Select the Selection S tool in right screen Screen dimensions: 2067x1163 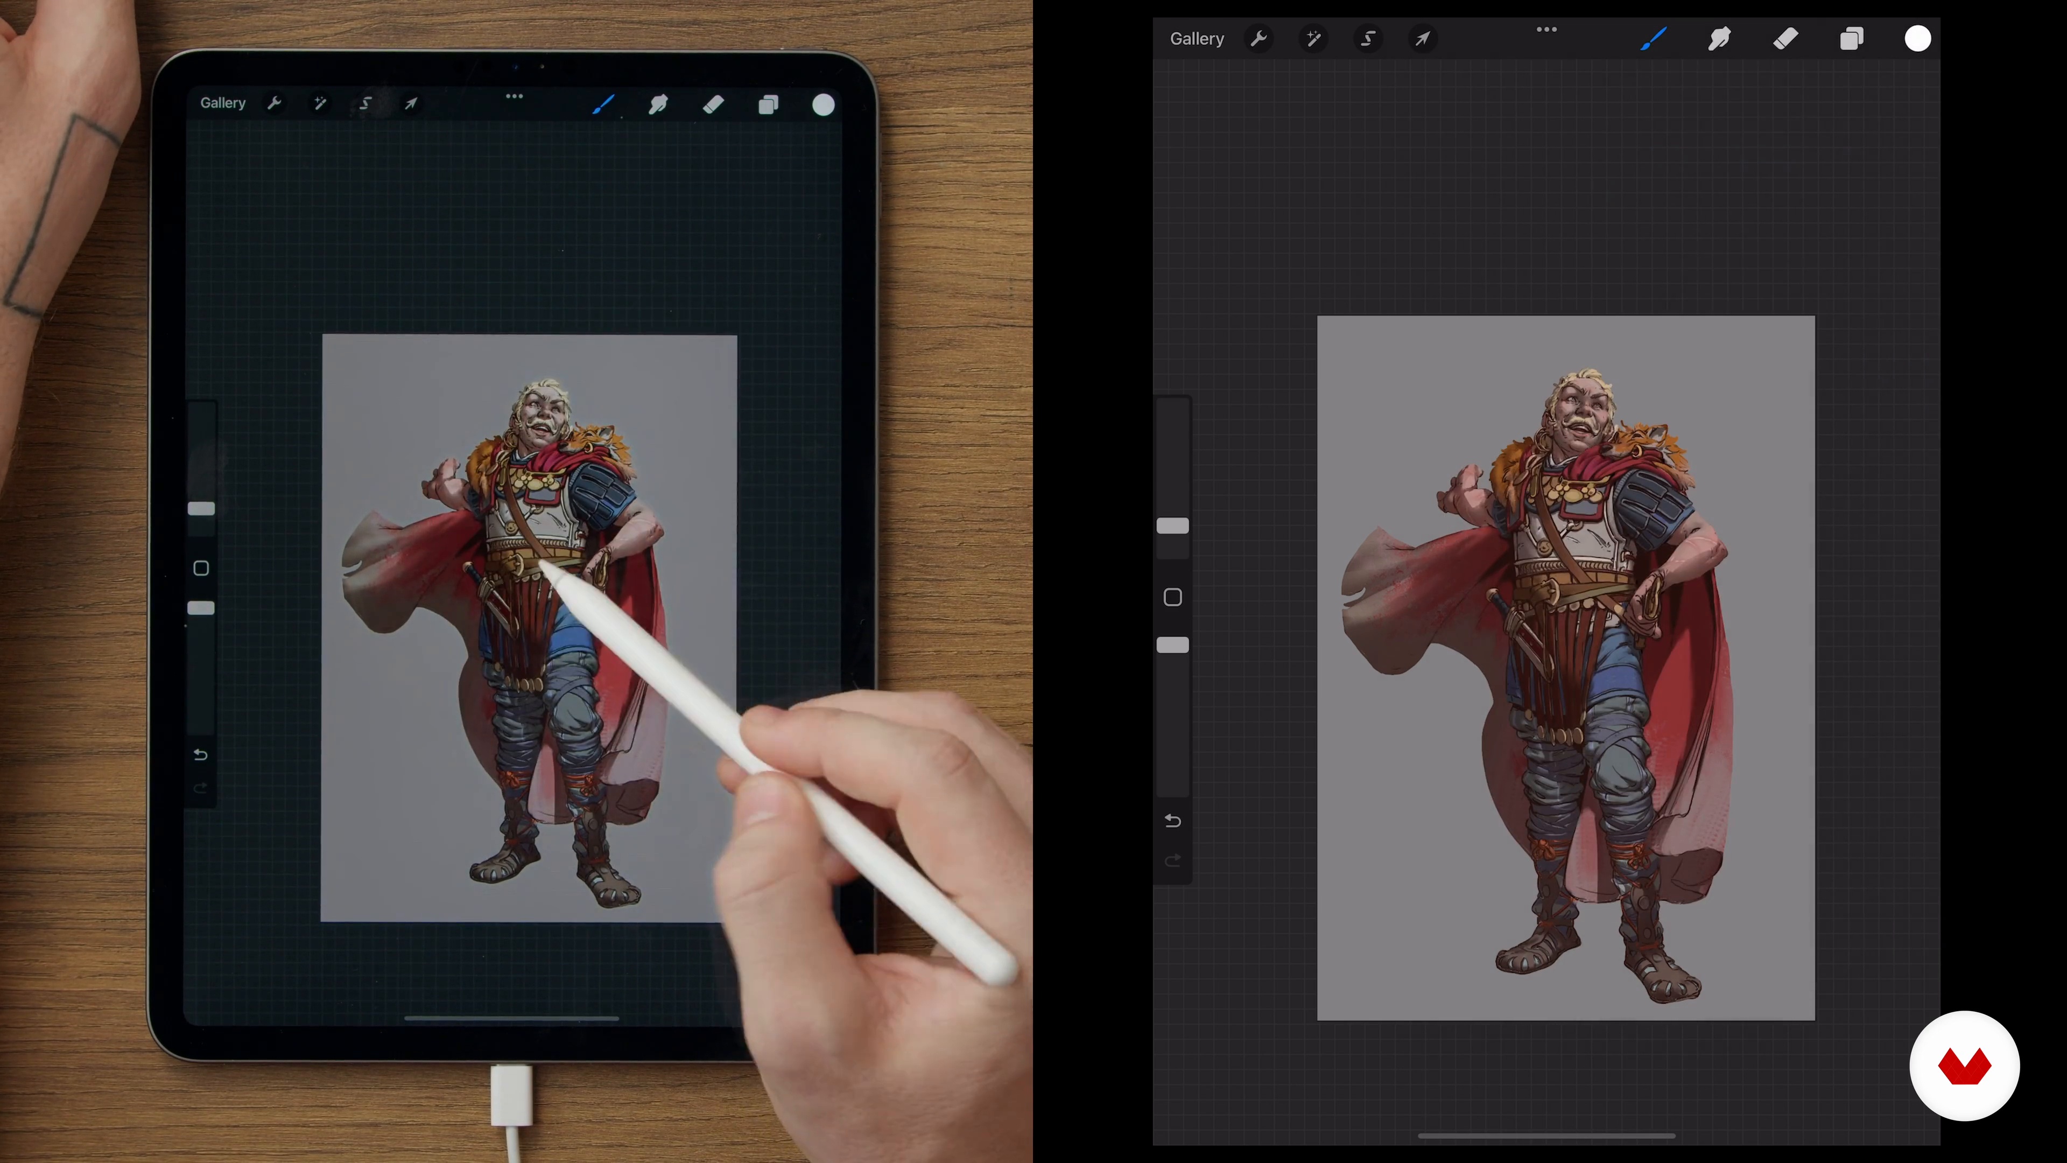[1367, 39]
